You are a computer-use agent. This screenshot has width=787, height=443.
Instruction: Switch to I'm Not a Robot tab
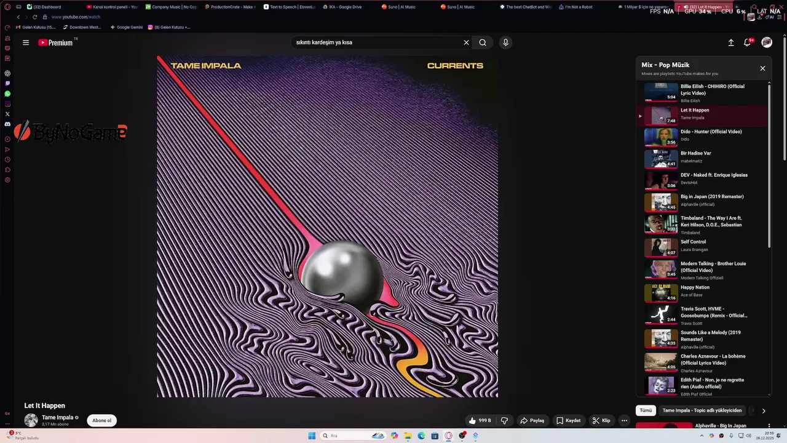(584, 7)
